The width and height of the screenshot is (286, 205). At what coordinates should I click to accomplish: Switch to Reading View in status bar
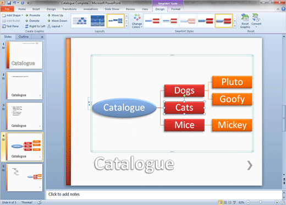click(230, 202)
